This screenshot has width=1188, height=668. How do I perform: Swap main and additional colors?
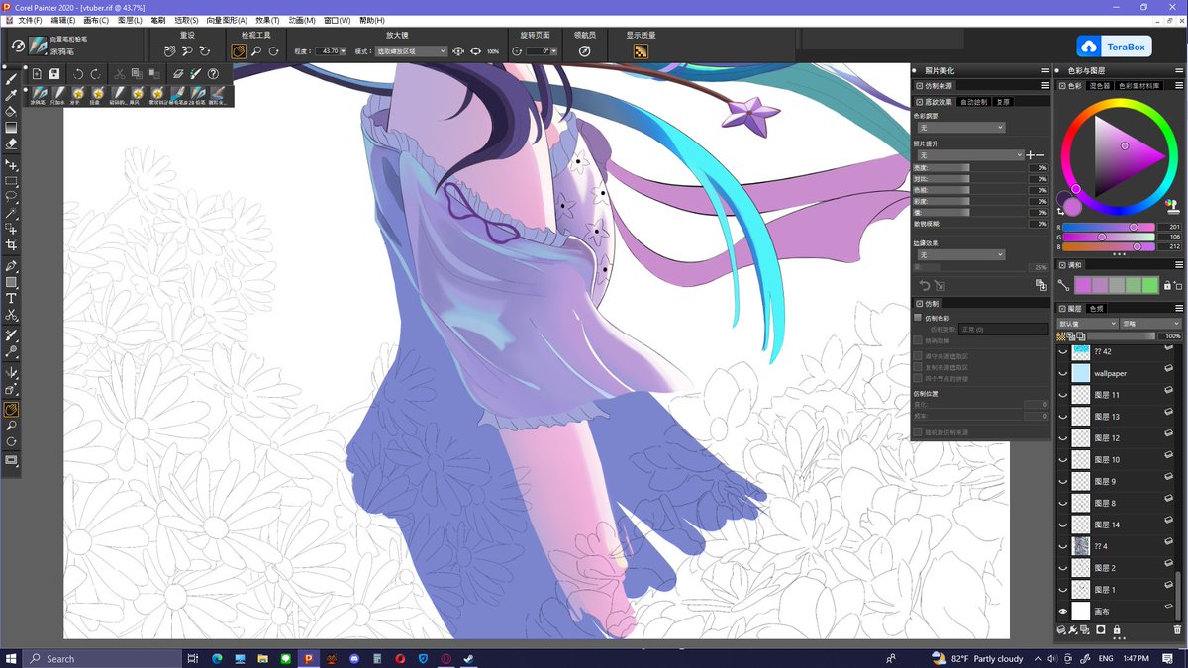tap(1061, 211)
